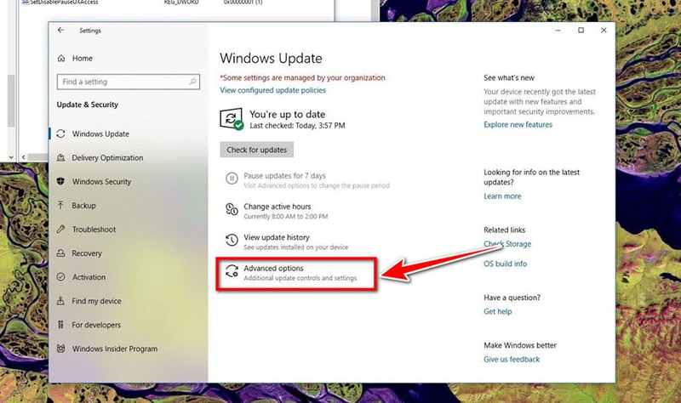This screenshot has width=681, height=403.
Task: Select the Windows Update sync icon in the sidebar
Action: (x=60, y=133)
